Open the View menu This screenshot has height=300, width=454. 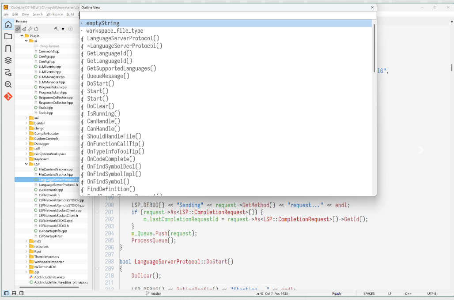coord(26,14)
